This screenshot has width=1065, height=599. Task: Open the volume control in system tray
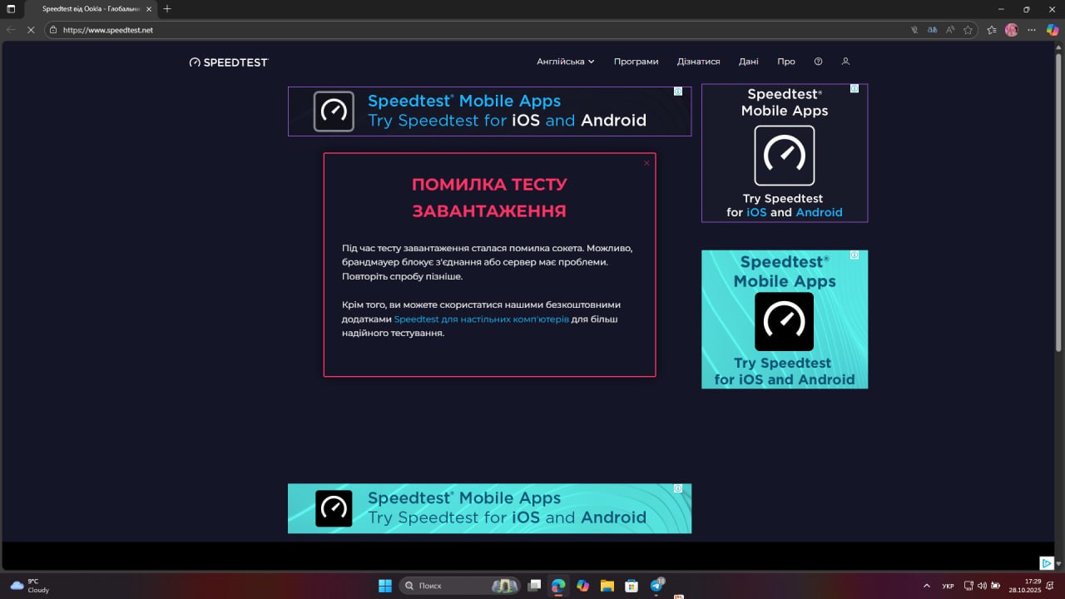click(982, 586)
